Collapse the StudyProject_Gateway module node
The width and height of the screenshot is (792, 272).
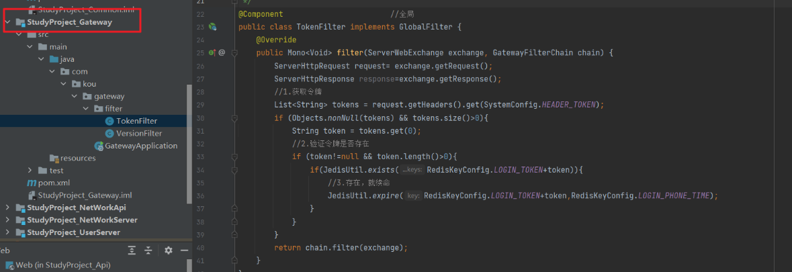click(x=8, y=22)
